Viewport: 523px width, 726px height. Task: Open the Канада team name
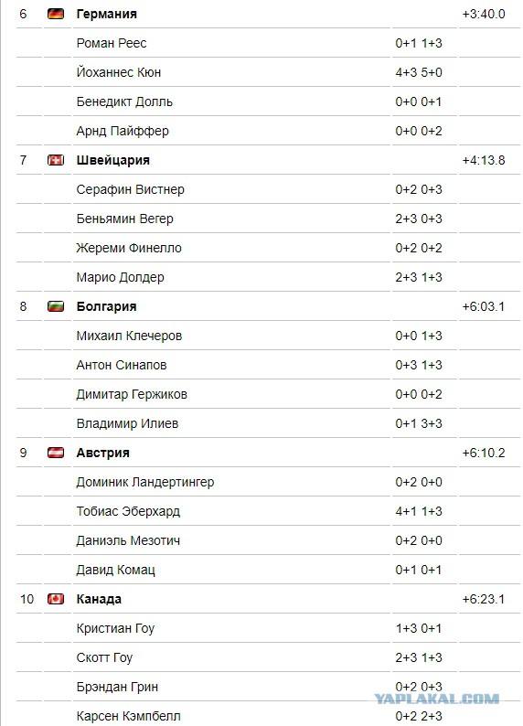(x=99, y=599)
